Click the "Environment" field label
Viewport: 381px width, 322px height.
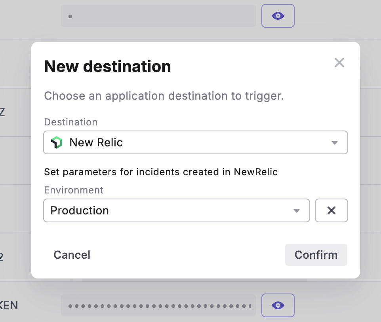(x=74, y=190)
